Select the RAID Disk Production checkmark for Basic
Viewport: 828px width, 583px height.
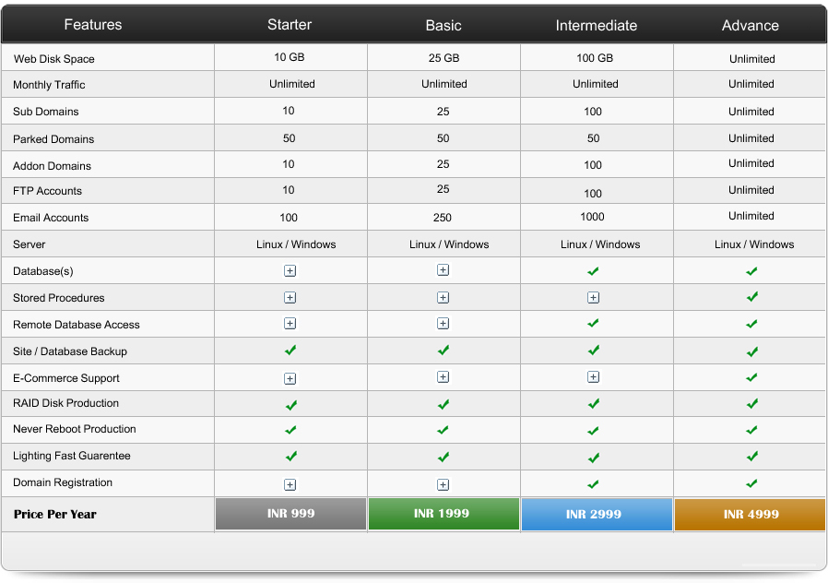(443, 403)
